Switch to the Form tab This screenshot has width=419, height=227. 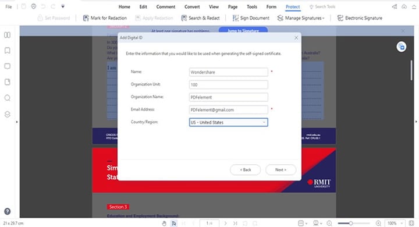coord(271,6)
